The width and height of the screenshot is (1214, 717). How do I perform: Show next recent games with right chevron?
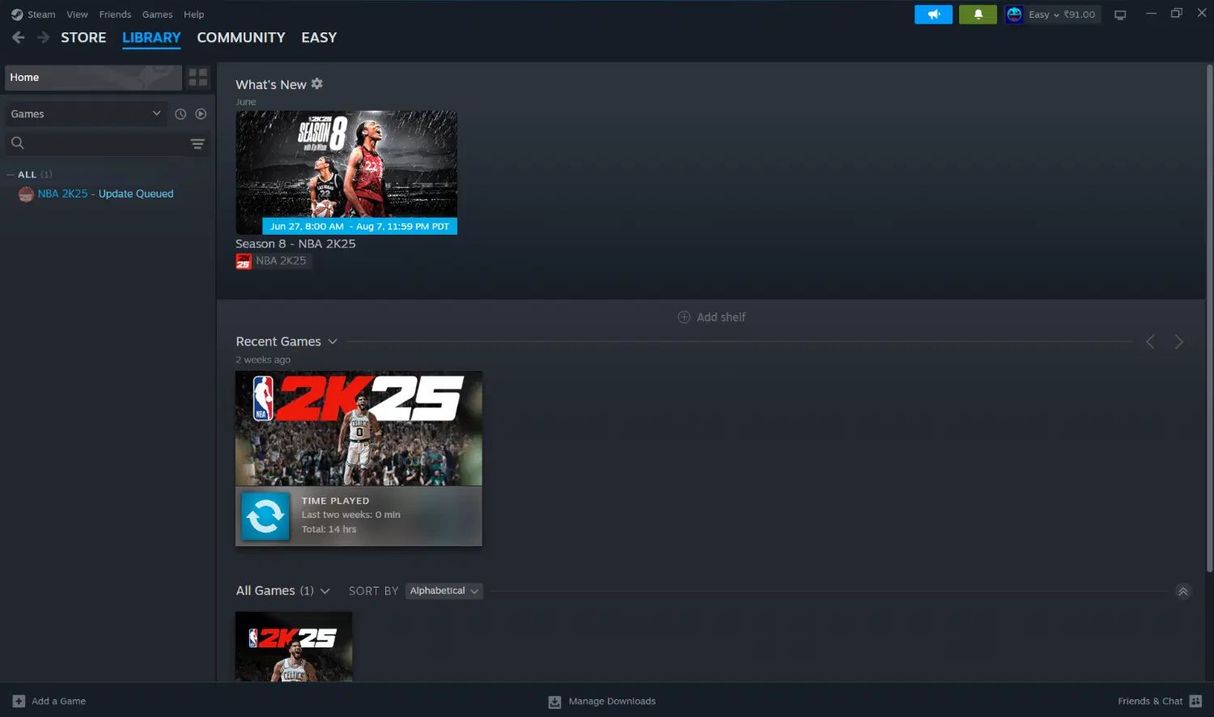pos(1179,342)
